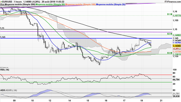Click the S2 M pivot label

[x=170, y=34]
